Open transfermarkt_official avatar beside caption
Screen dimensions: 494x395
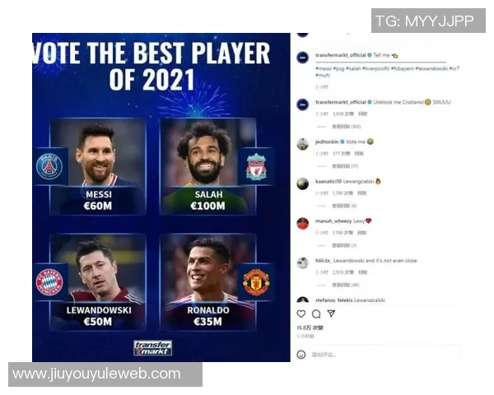point(303,58)
